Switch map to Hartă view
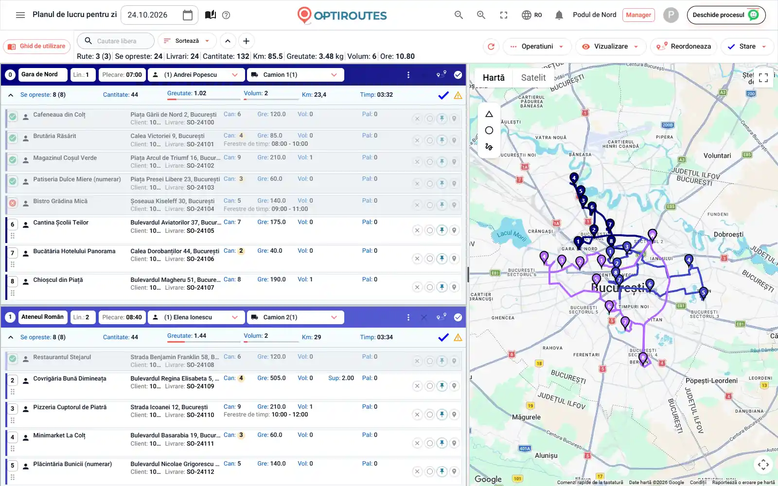Viewport: 778px width, 486px height. click(494, 78)
